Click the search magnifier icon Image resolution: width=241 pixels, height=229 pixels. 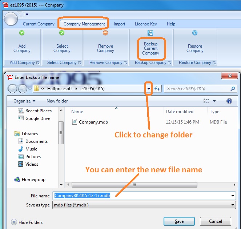click(x=233, y=89)
